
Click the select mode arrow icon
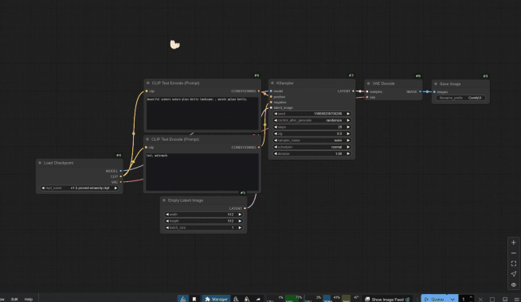click(513, 274)
